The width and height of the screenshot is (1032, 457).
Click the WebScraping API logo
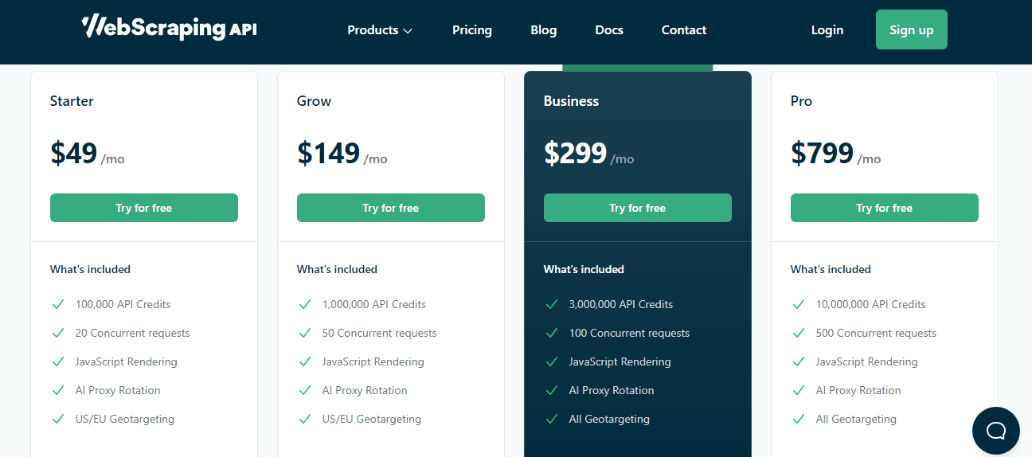click(x=169, y=29)
